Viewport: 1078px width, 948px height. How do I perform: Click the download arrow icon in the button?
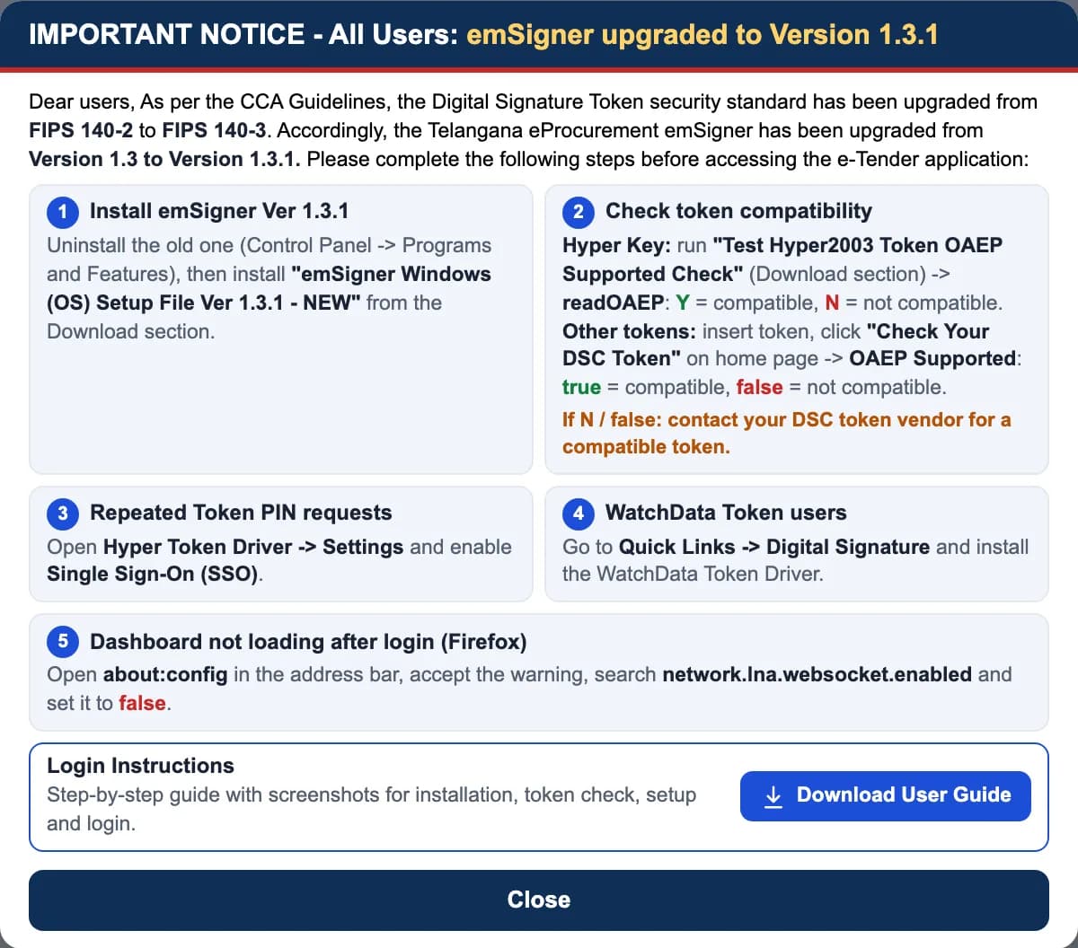pyautogui.click(x=773, y=796)
